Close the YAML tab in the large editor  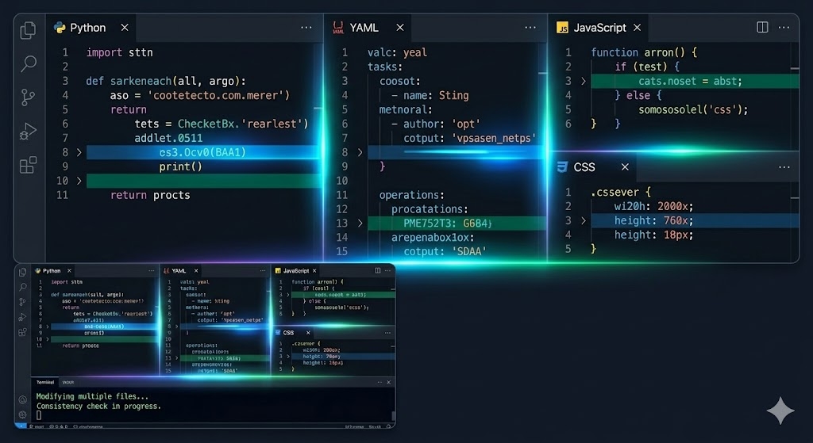(400, 28)
